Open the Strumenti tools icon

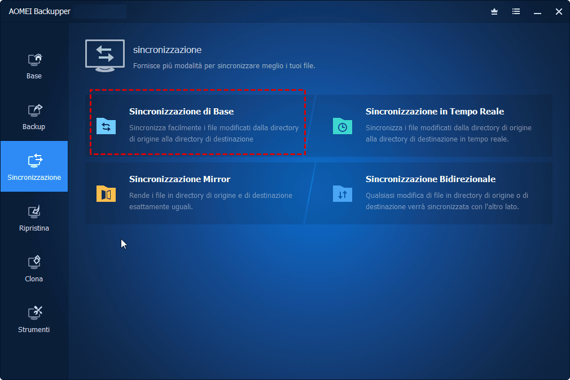click(35, 313)
